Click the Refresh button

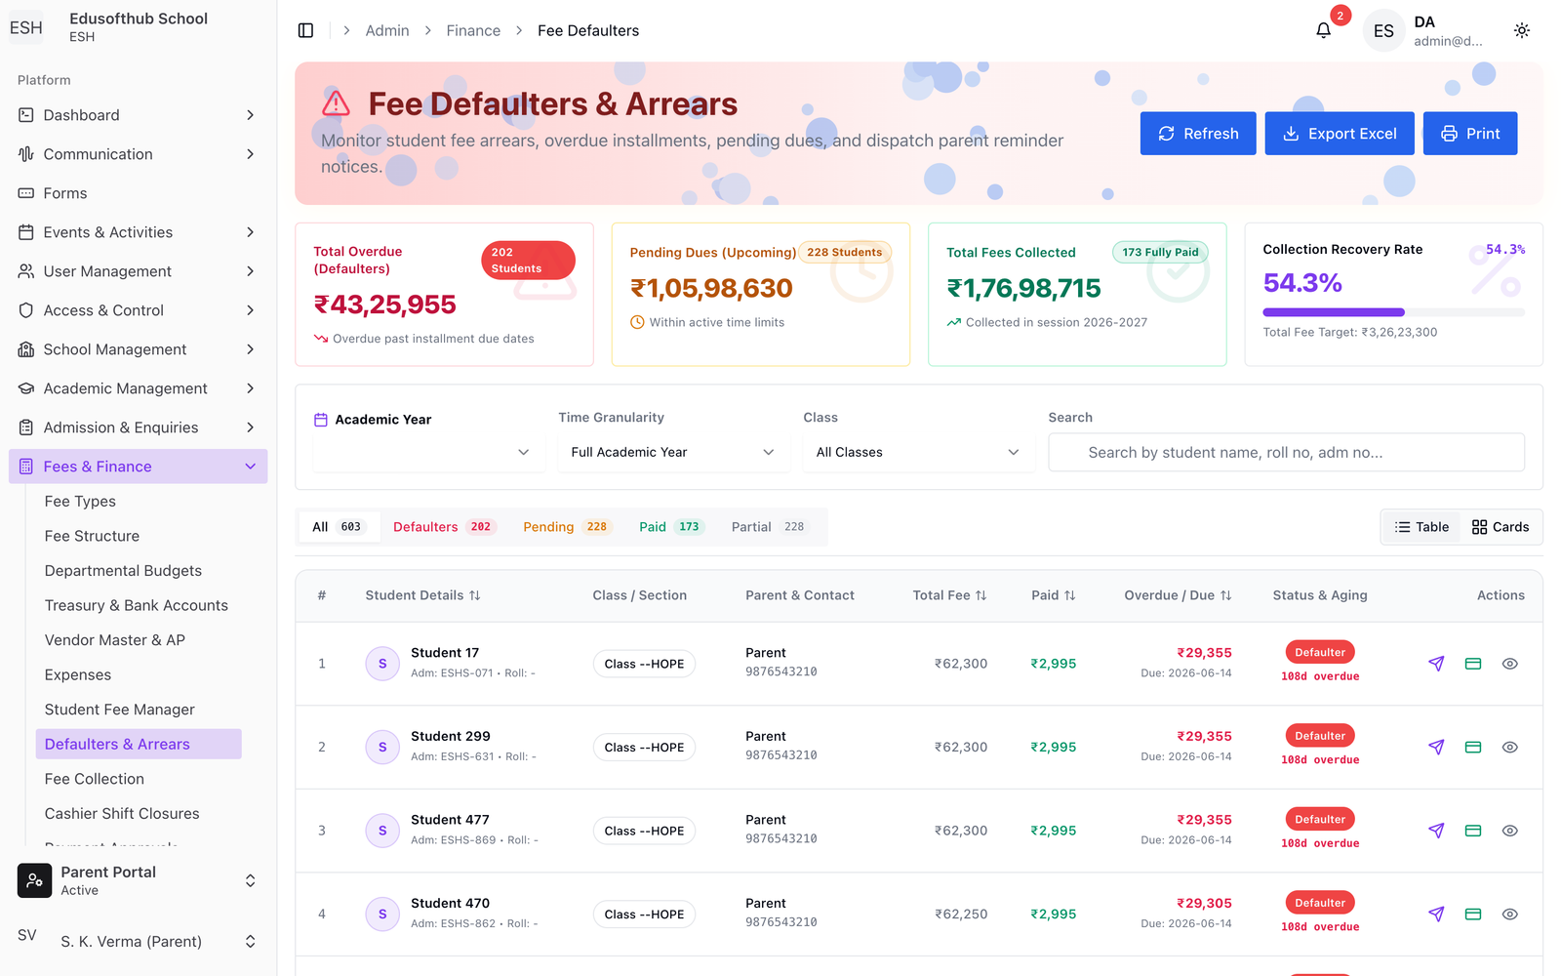pos(1198,134)
